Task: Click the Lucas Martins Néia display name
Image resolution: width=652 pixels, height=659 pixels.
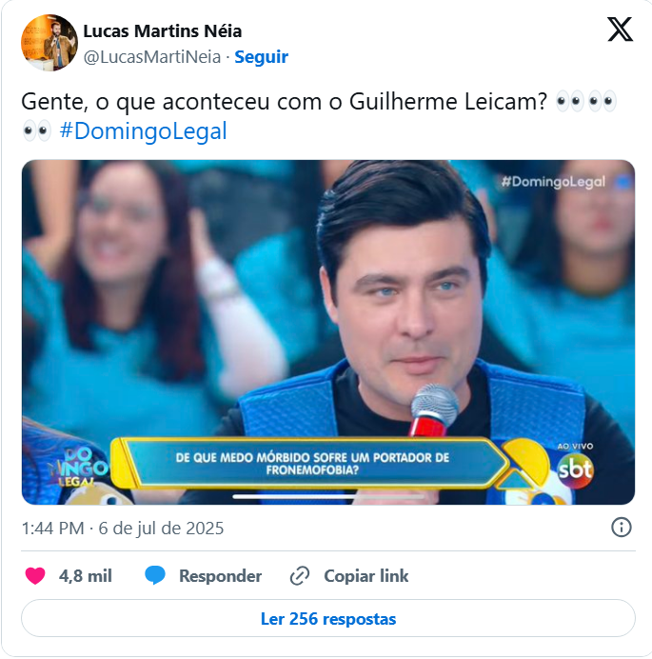Action: pos(163,31)
